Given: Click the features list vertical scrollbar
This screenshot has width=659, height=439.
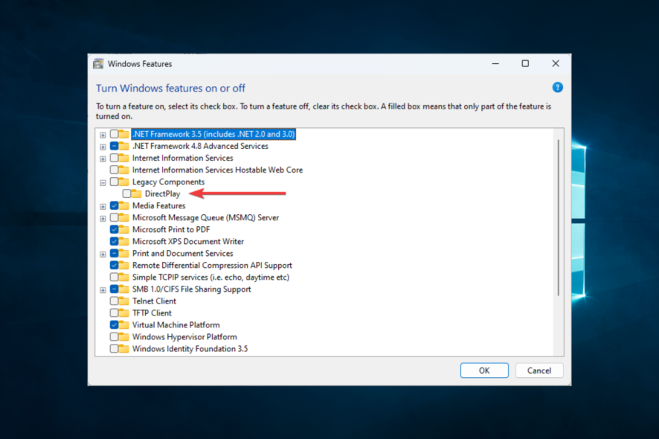Looking at the screenshot, I should [558, 218].
